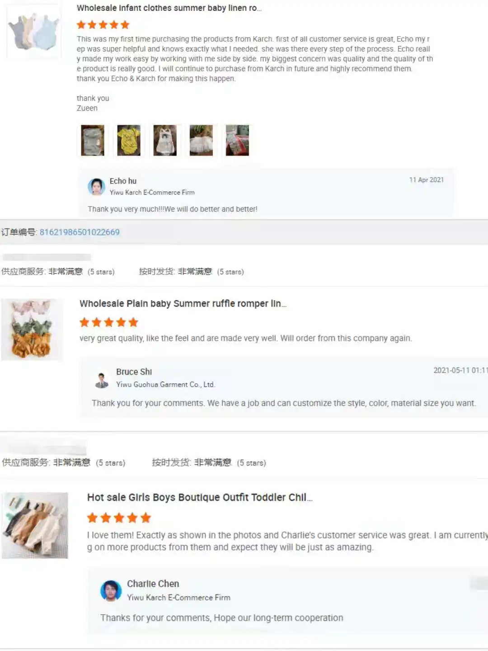
Task: Open Hot sale Girls Boys Boutique Outfit title
Action: pos(200,498)
